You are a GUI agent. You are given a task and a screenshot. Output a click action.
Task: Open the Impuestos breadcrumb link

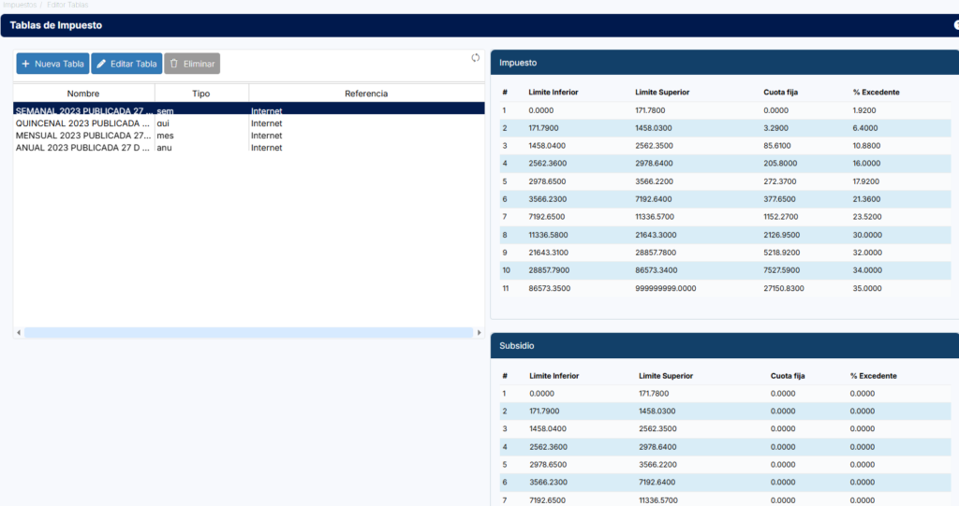(x=19, y=5)
